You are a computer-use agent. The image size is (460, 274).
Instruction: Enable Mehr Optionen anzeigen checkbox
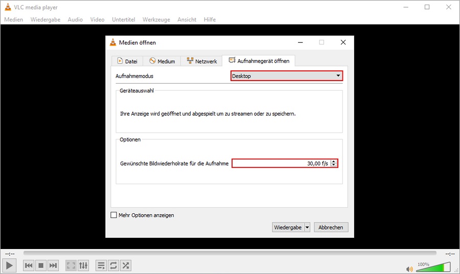coord(113,215)
